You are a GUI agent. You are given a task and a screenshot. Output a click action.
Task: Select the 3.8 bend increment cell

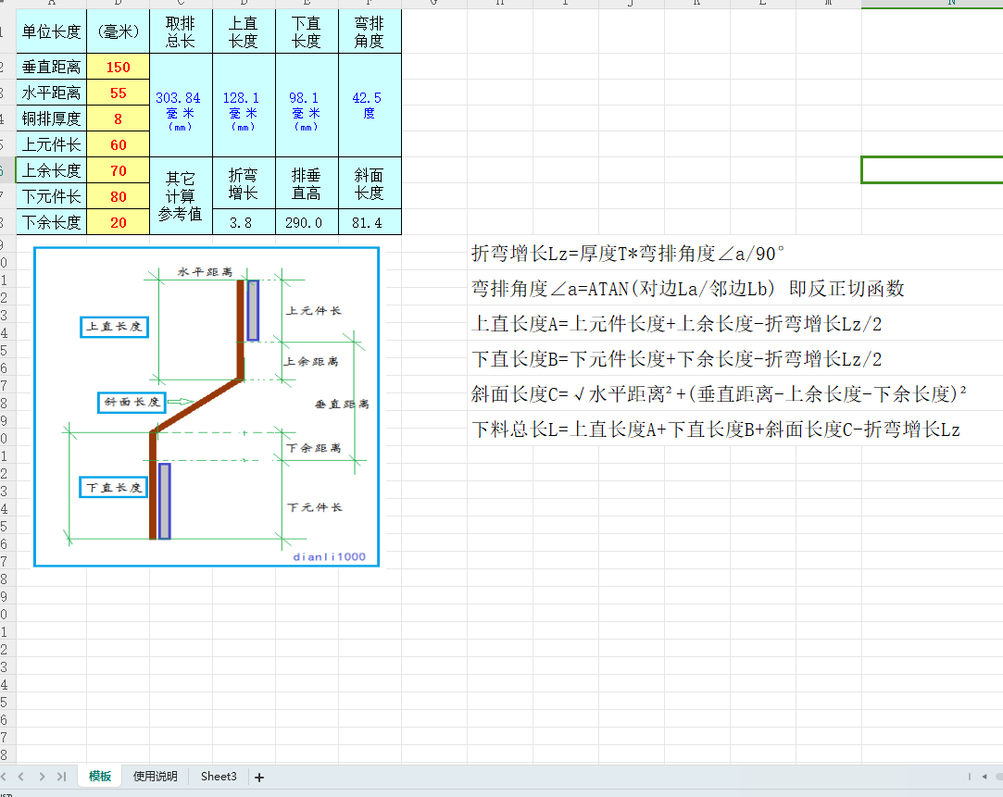[244, 222]
